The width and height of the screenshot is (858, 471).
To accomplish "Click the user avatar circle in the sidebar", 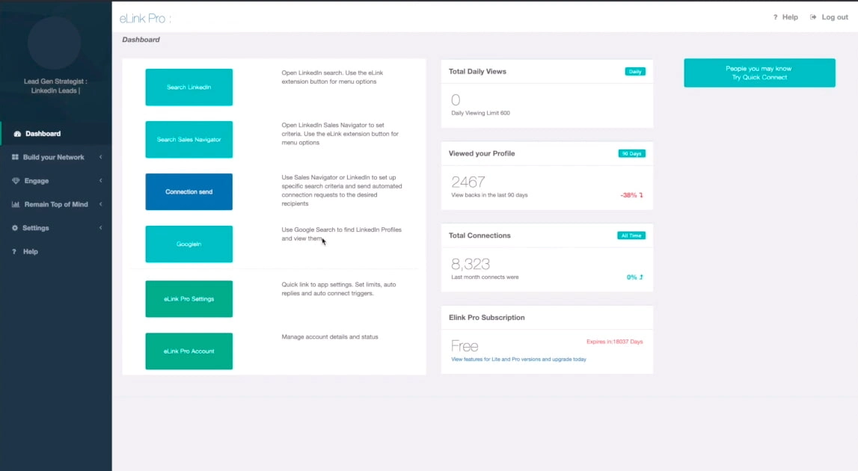I will point(54,43).
